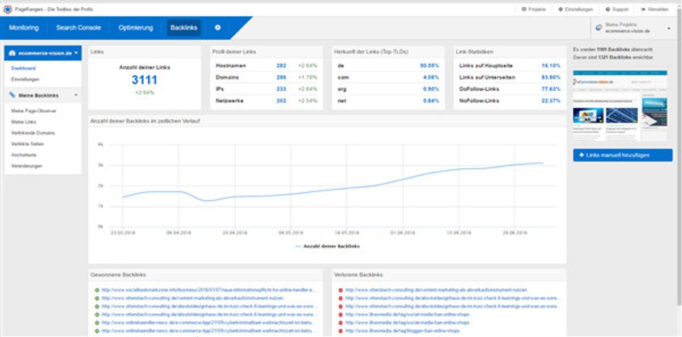Open Einstellungen in the top bar
Viewport: 682px width, 337px height.
coord(576,9)
